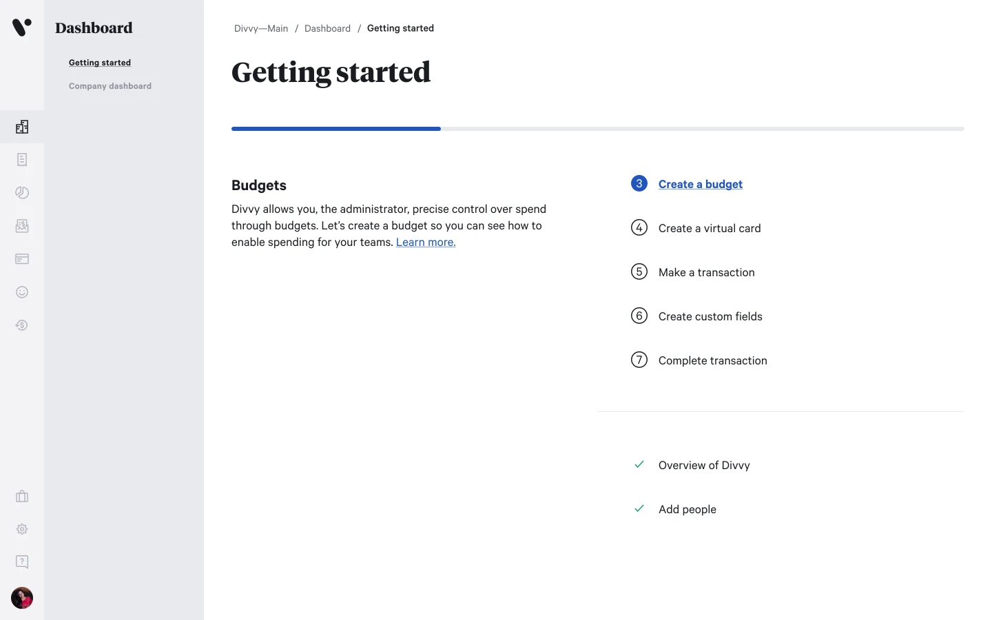Select the Make a transaction step
The image size is (992, 620).
point(707,272)
